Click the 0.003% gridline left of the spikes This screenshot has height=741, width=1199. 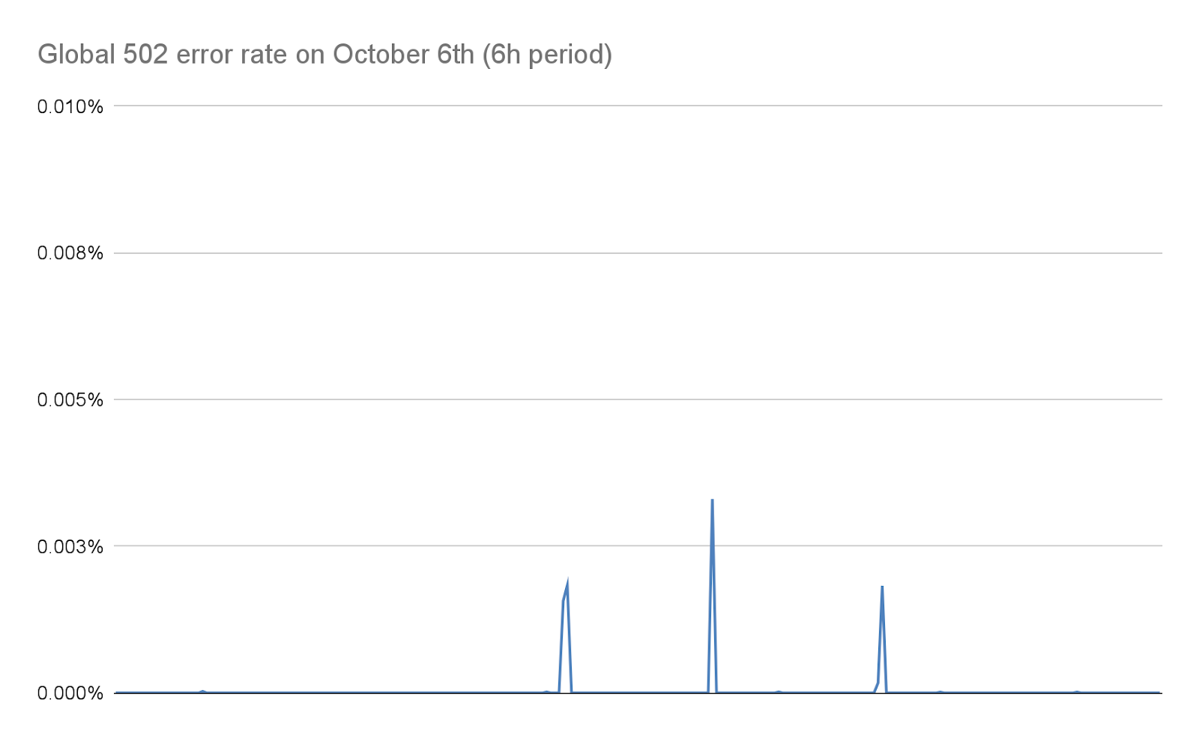337,545
